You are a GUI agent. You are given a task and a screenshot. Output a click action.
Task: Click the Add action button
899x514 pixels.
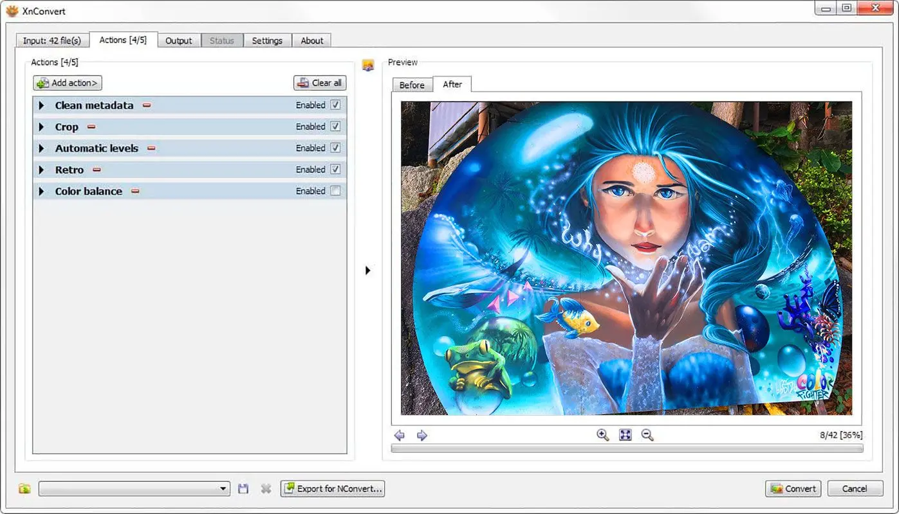pos(68,83)
